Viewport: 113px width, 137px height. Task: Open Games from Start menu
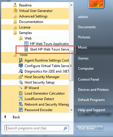click(83, 58)
